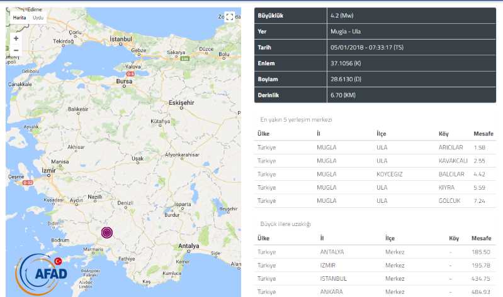Toggle fullscreen map view
503x297 pixels.
(x=230, y=17)
